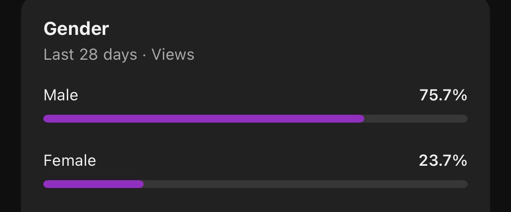Click the purple filled Male bar
This screenshot has height=212, width=511.
tap(204, 119)
